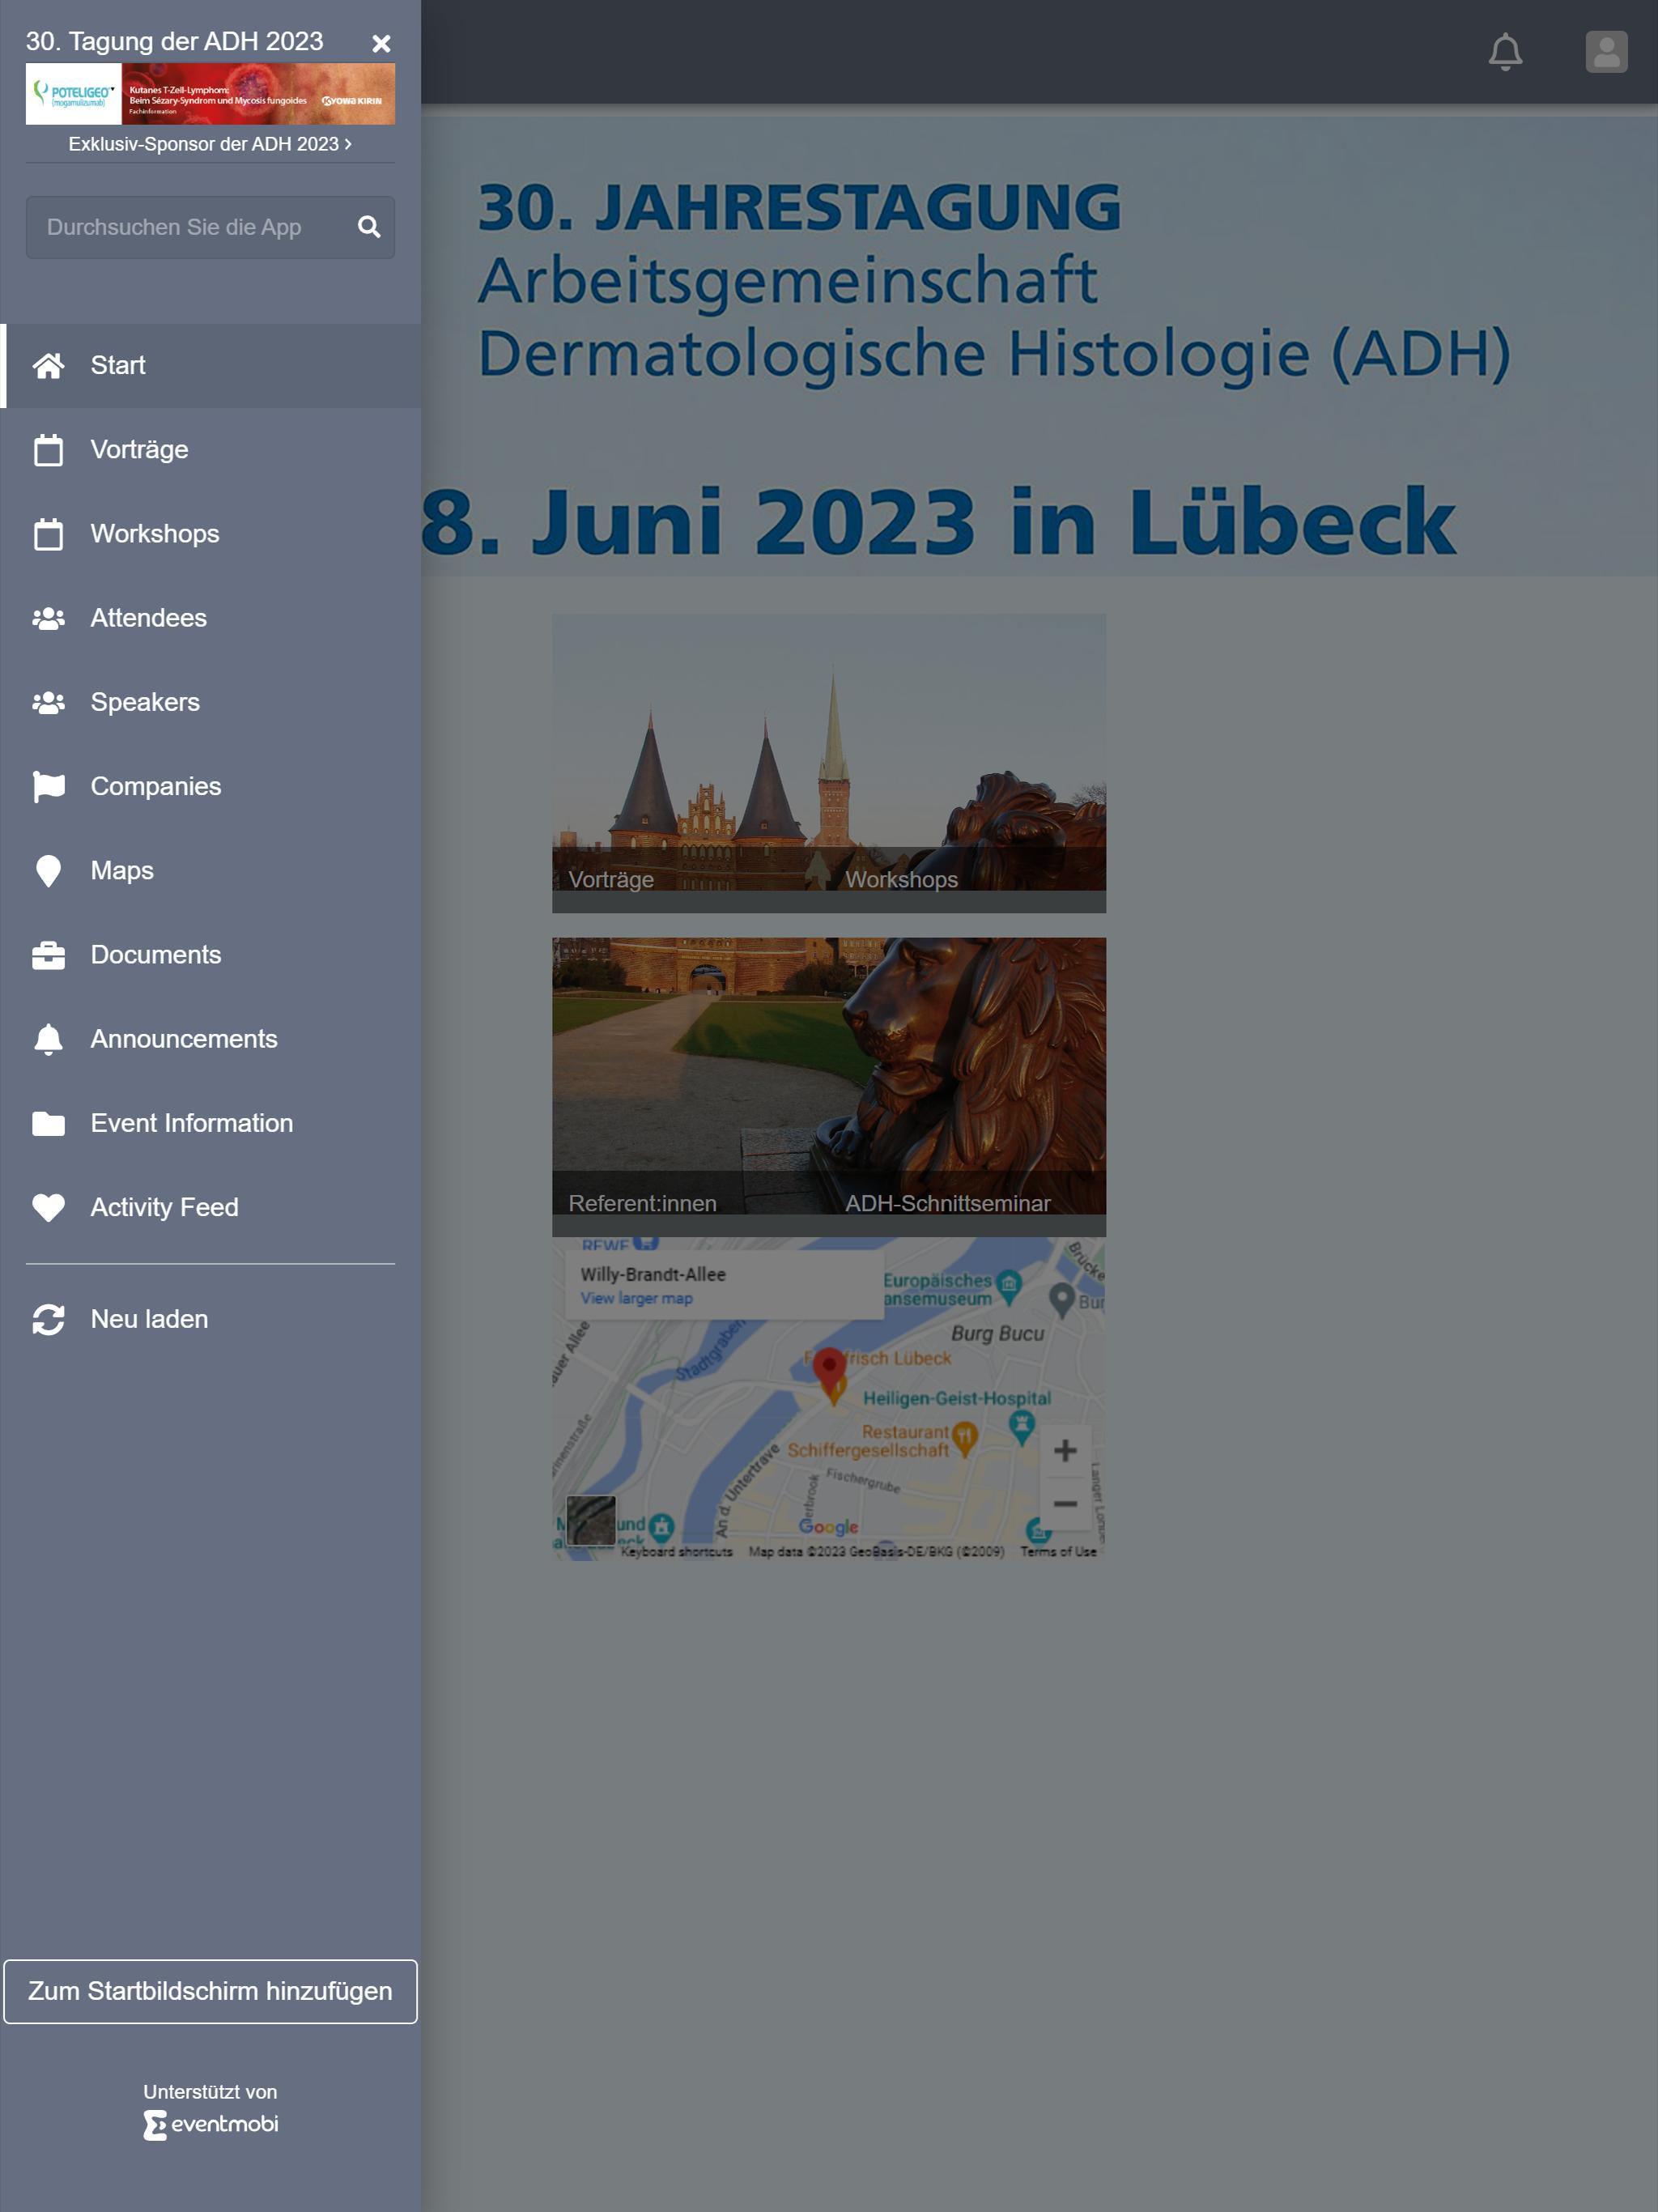The image size is (1658, 2212).
Task: Select the Neu laden menu label
Action: click(x=150, y=1319)
